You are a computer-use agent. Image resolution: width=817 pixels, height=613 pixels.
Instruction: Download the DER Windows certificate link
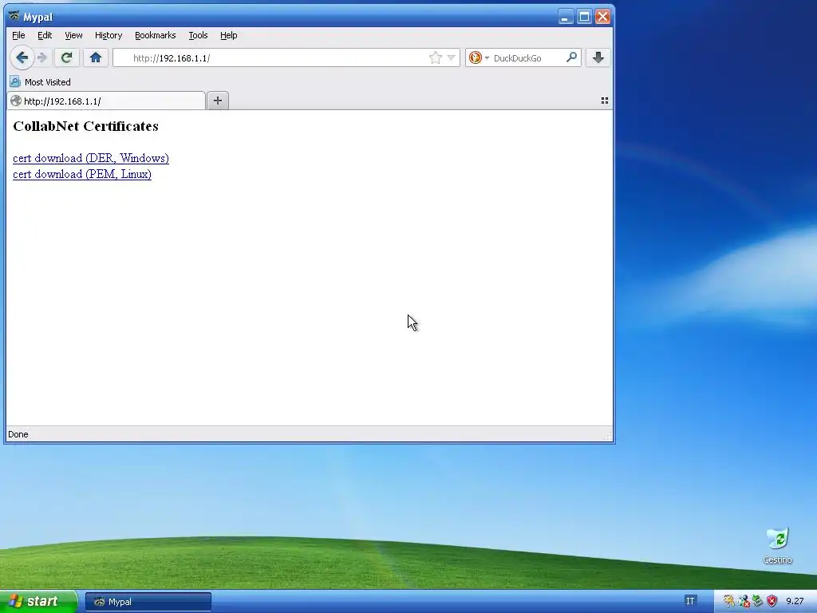(x=91, y=158)
